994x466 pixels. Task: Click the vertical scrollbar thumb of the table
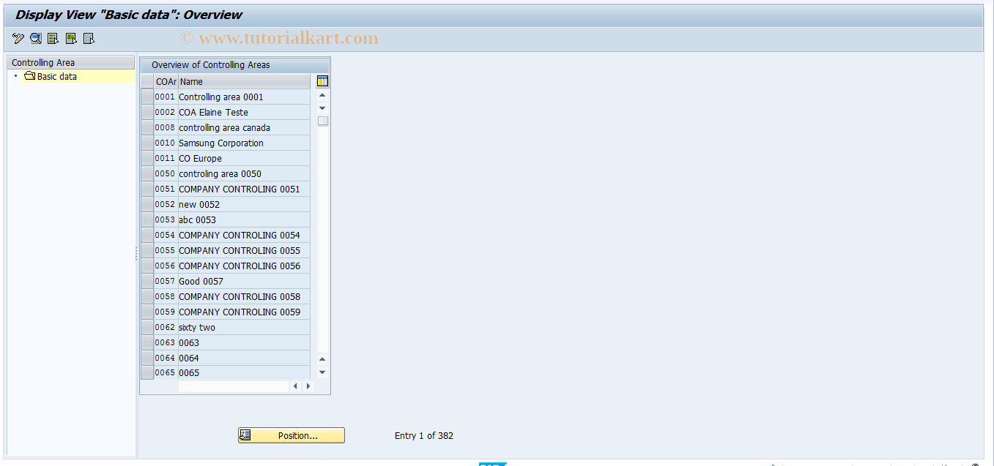[322, 121]
